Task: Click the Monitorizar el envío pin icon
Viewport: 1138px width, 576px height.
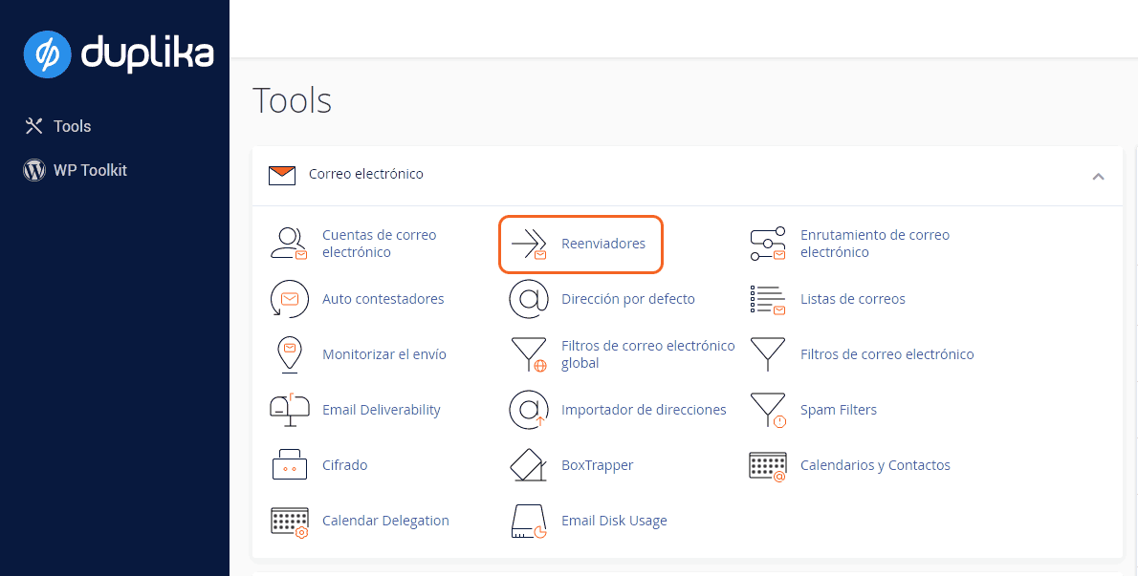Action: 289,354
